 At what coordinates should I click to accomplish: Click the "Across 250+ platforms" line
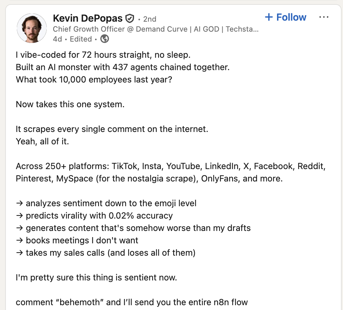[x=170, y=166]
